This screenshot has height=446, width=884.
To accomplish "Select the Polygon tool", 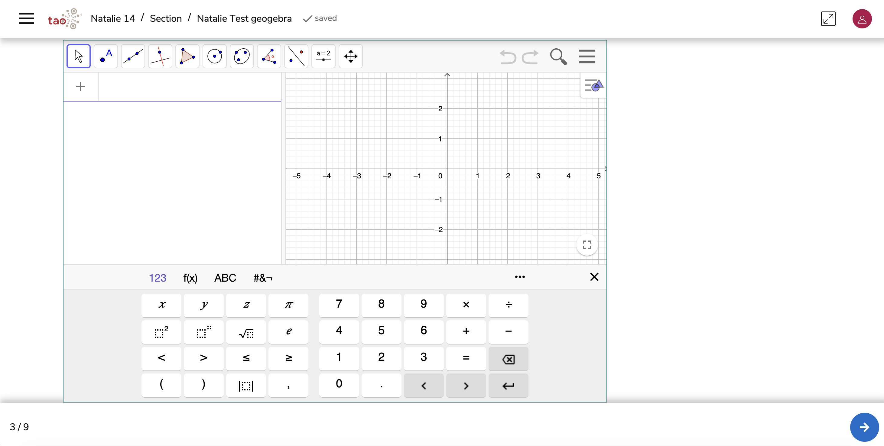I will (187, 56).
